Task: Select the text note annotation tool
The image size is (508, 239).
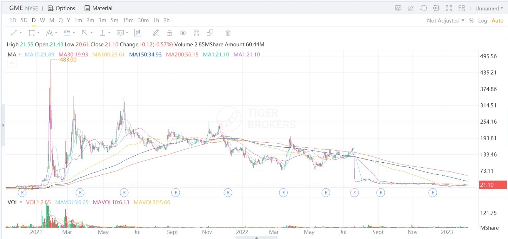Action: tap(120, 33)
